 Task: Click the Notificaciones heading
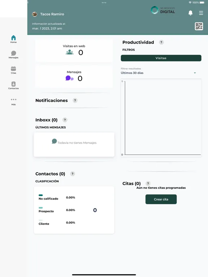[x=52, y=101]
